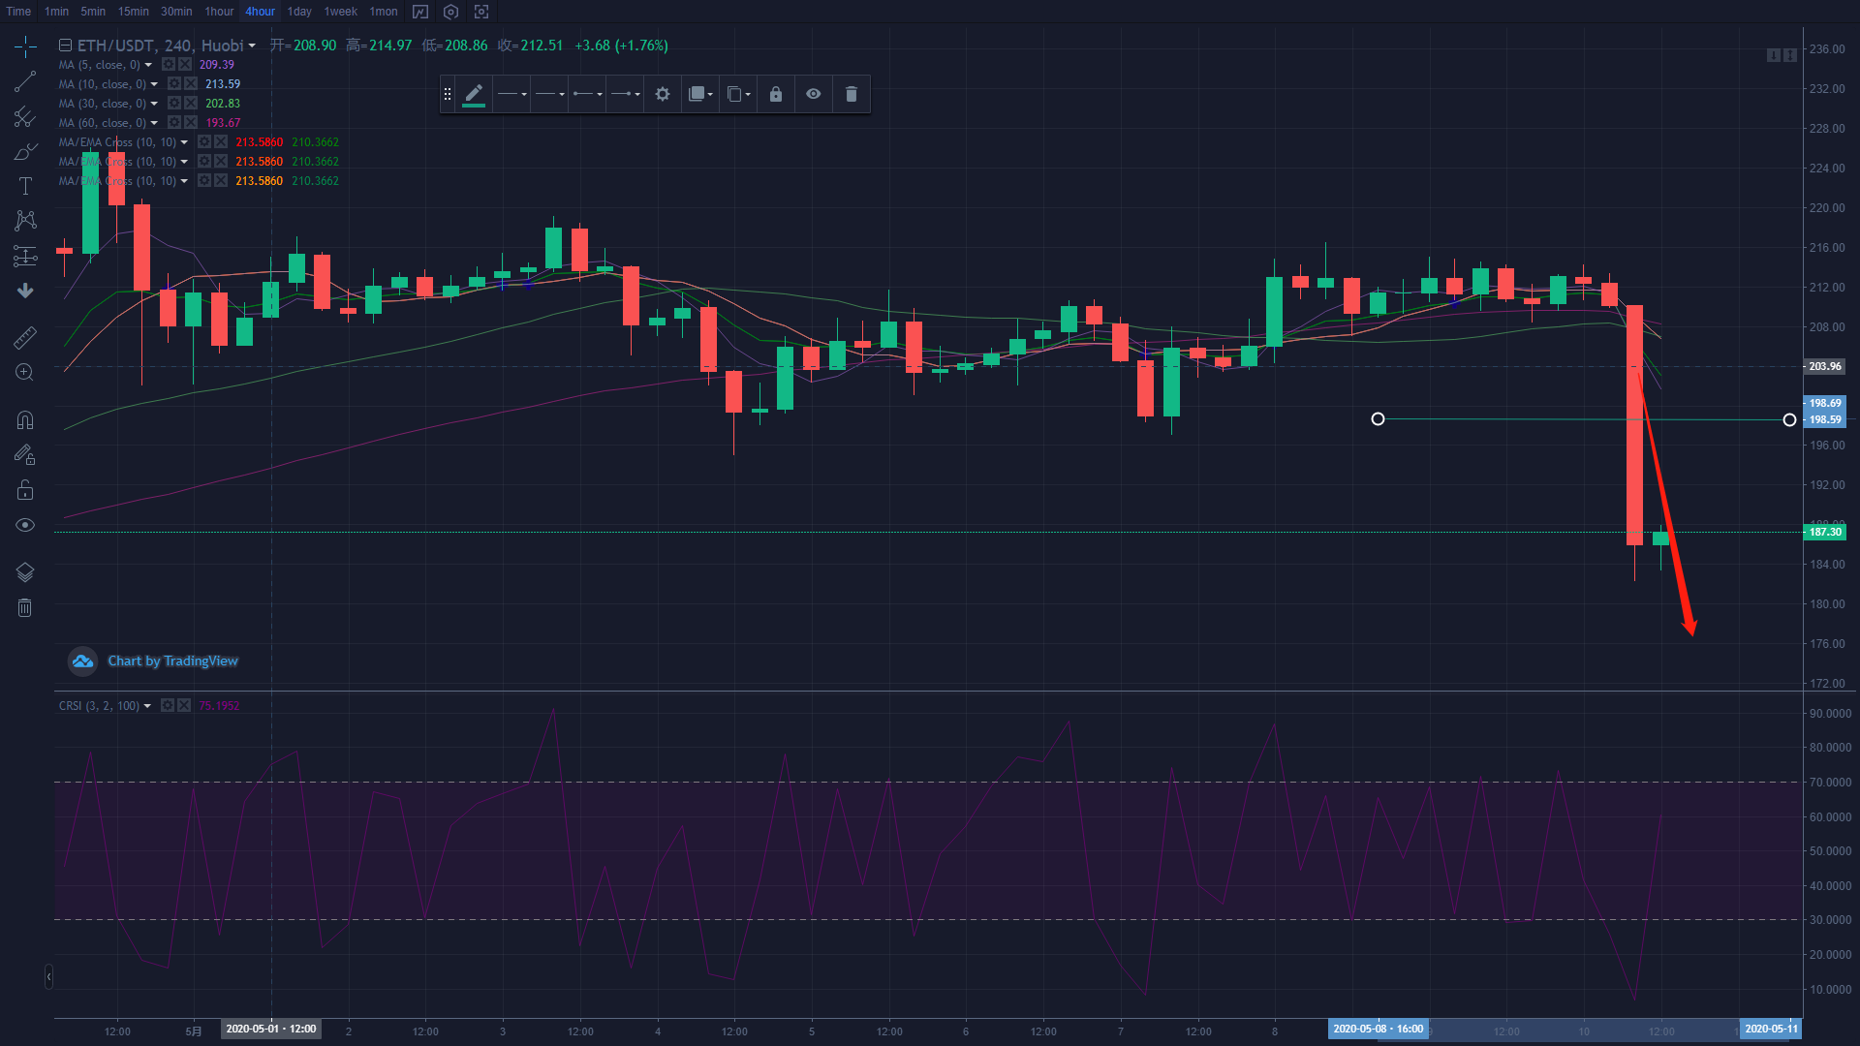Screen dimensions: 1860x1046
Task: Open visual order dropdown in floating toolbar
Action: click(700, 94)
